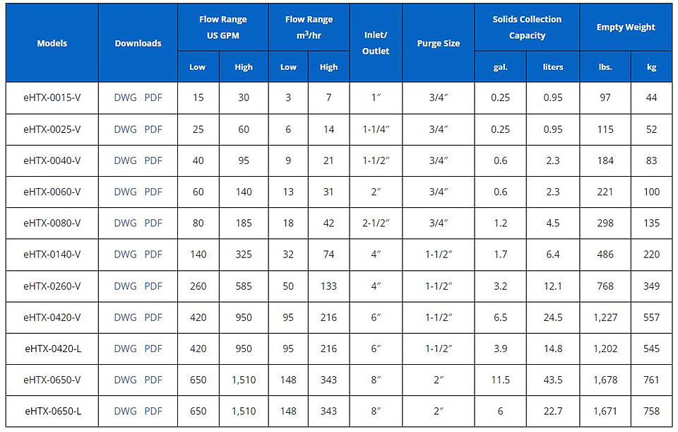This screenshot has height=432, width=678.
Task: Download the PDF file for eHTX-0040-V
Action: click(153, 160)
